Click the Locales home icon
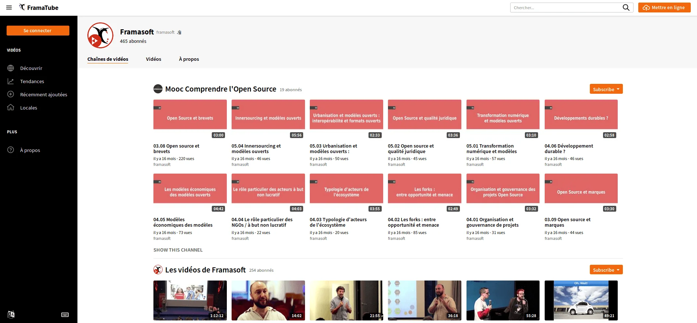697x323 pixels. [x=11, y=107]
